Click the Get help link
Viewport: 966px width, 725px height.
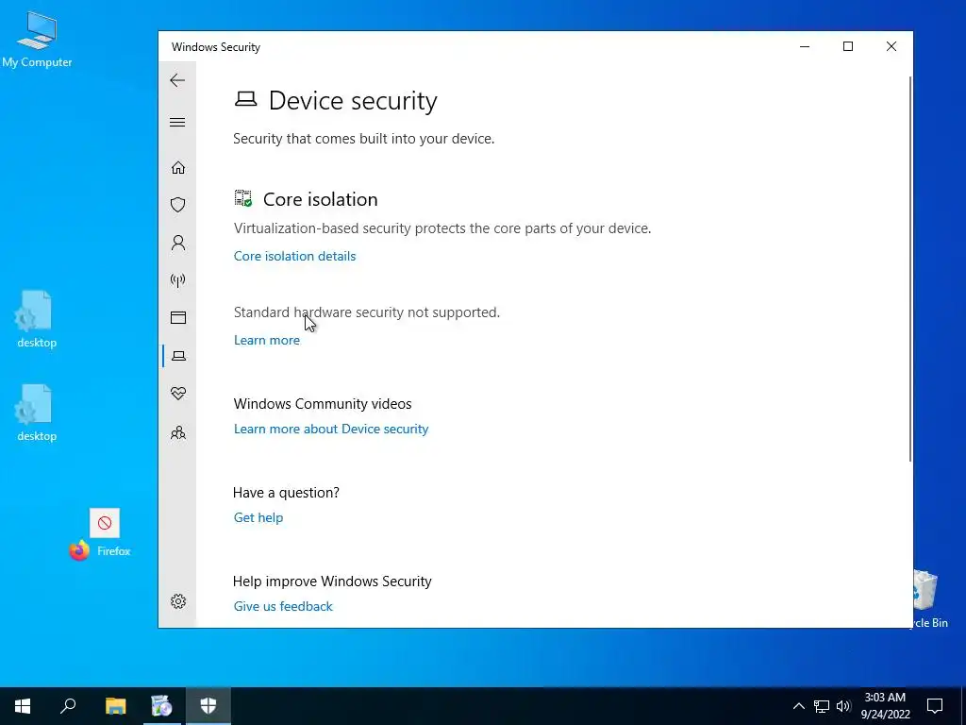pyautogui.click(x=258, y=517)
